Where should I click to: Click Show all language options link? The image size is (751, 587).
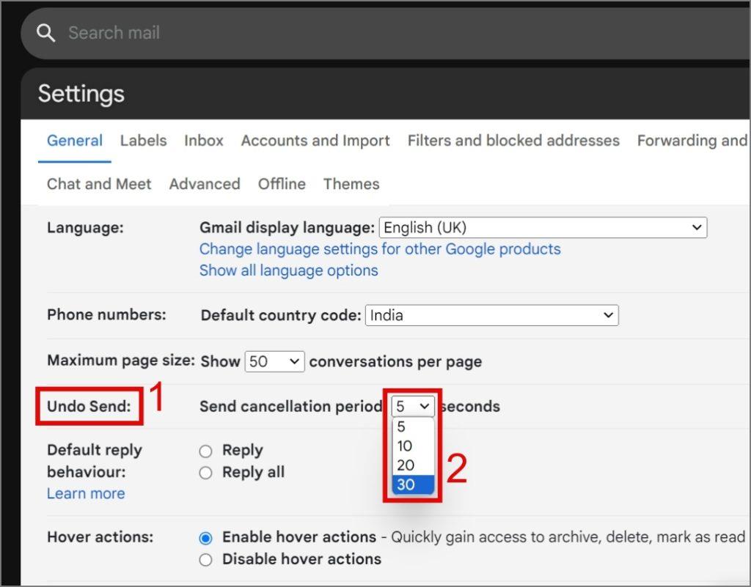click(x=289, y=270)
